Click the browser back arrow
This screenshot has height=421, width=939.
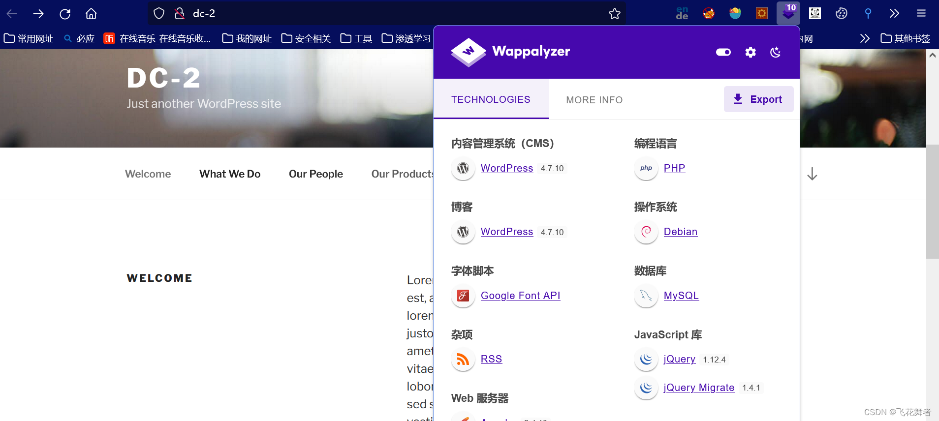tap(12, 14)
